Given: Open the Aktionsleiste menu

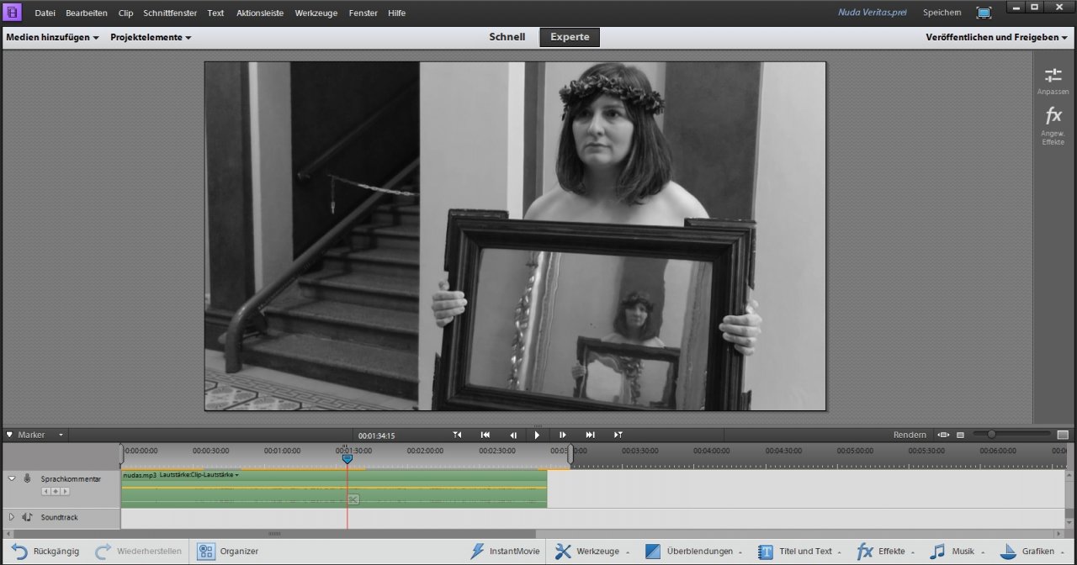Looking at the screenshot, I should [260, 13].
